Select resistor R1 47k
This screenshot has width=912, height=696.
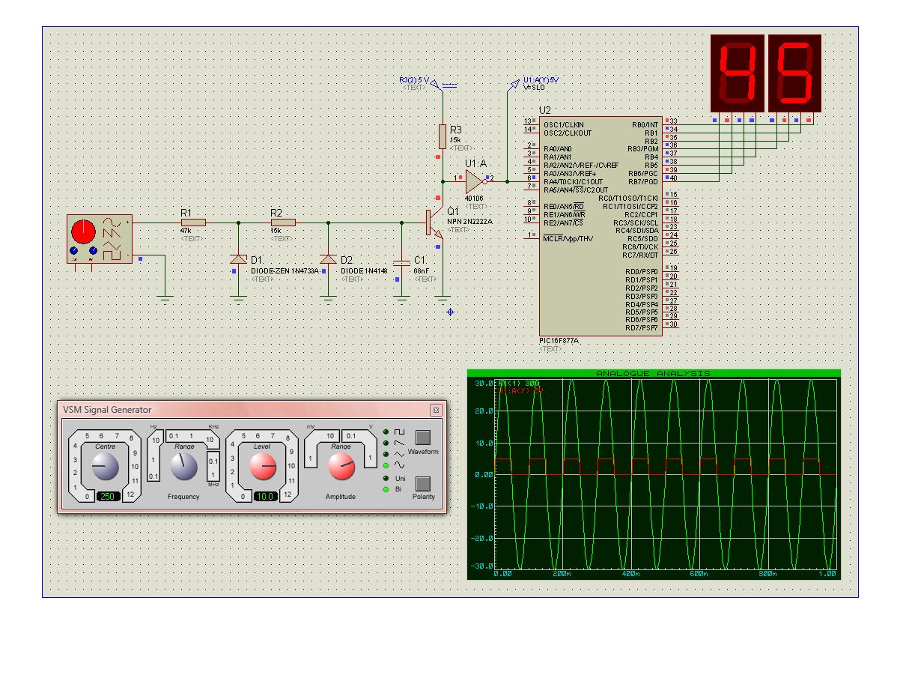click(193, 223)
